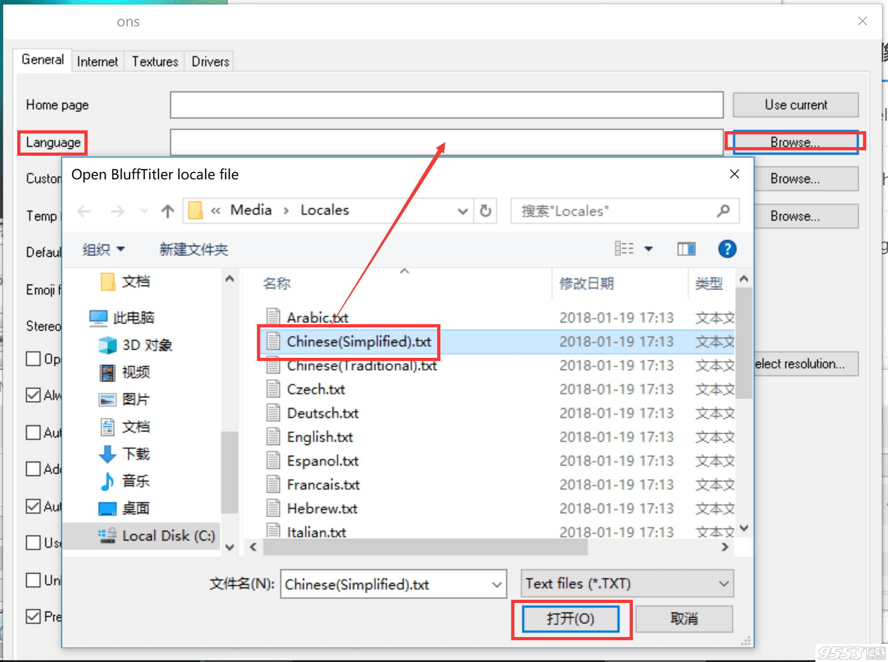This screenshot has width=888, height=662.
Task: Switch to the General tab
Action: click(x=43, y=59)
